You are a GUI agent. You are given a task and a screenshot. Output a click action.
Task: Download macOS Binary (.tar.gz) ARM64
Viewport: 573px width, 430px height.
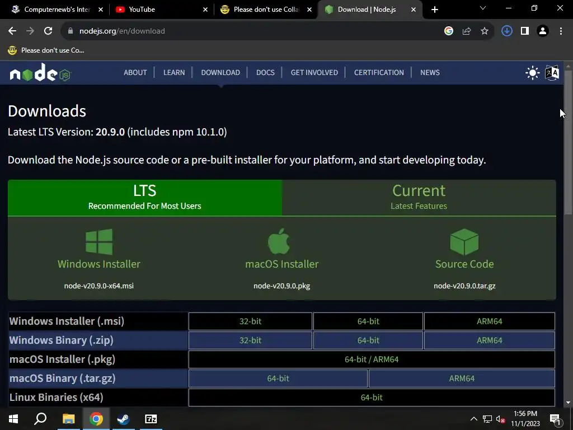462,378
